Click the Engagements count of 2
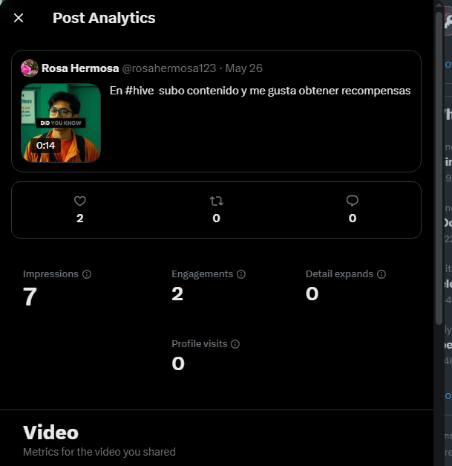 tap(177, 294)
